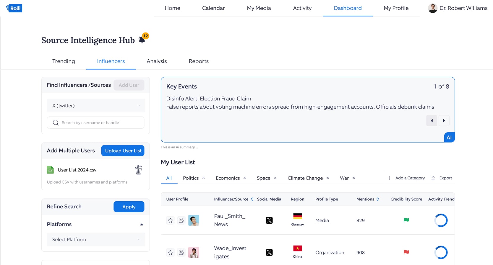
Task: Remove the Ecomonics category tab
Action: 245,178
